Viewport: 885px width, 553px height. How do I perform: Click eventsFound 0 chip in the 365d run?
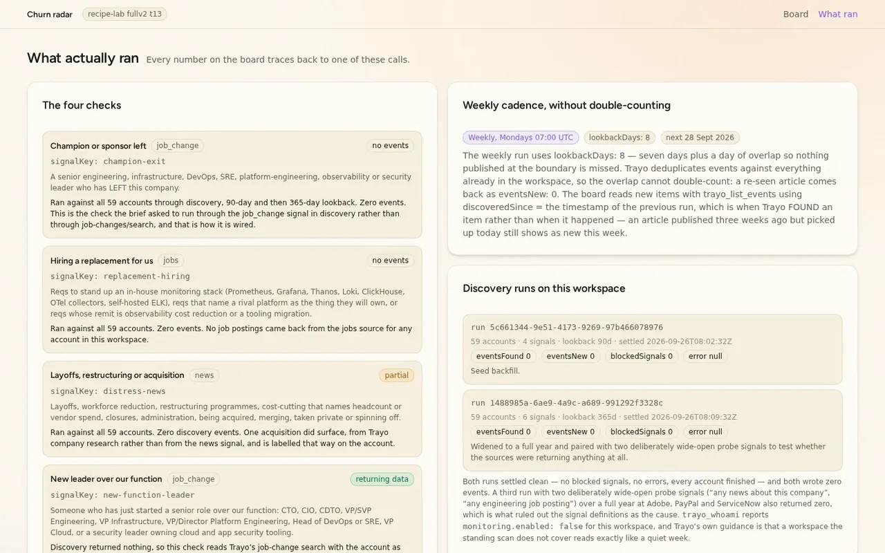tap(503, 432)
